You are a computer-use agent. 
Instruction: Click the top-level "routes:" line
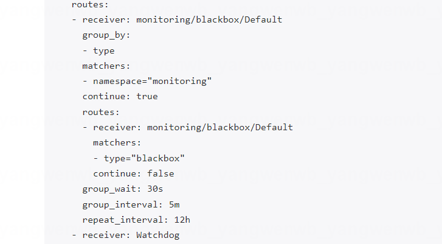click(x=90, y=5)
